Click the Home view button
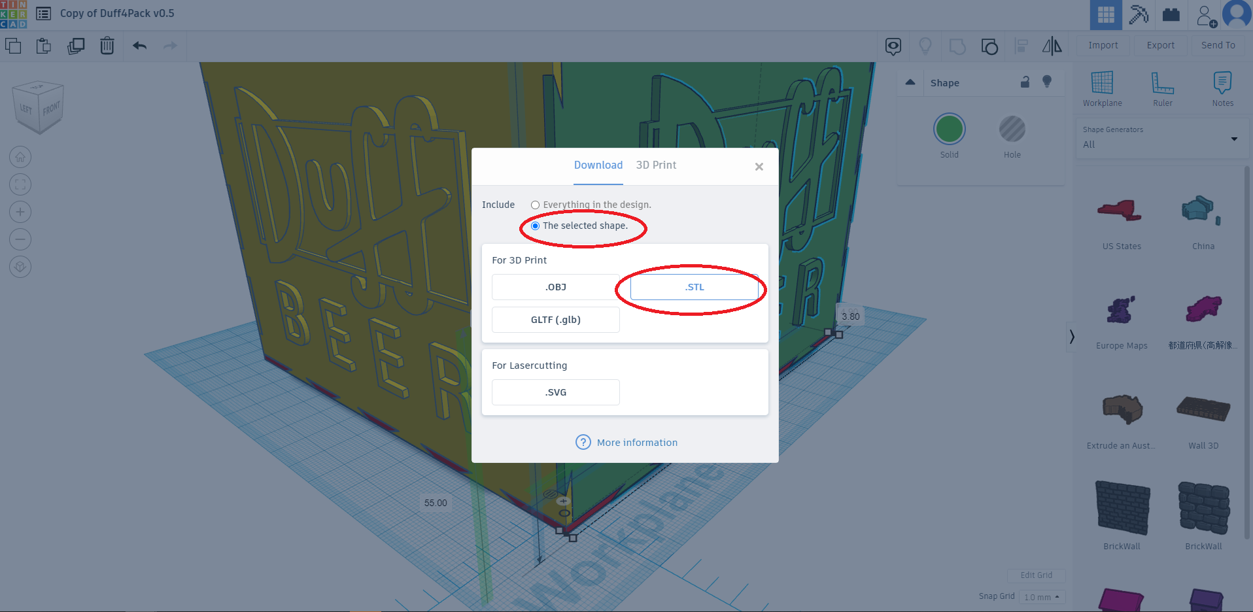This screenshot has height=612, width=1253. click(20, 157)
